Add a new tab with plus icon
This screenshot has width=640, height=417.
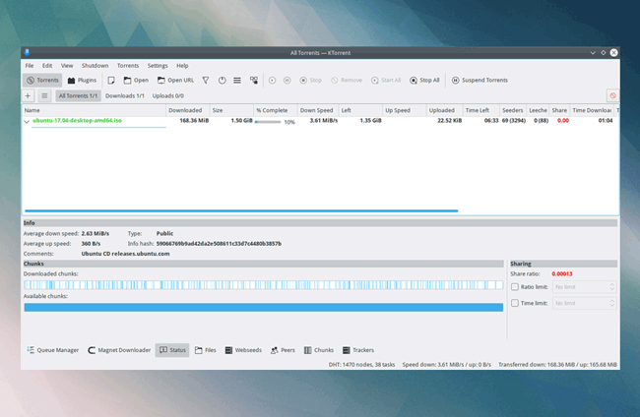pos(28,95)
